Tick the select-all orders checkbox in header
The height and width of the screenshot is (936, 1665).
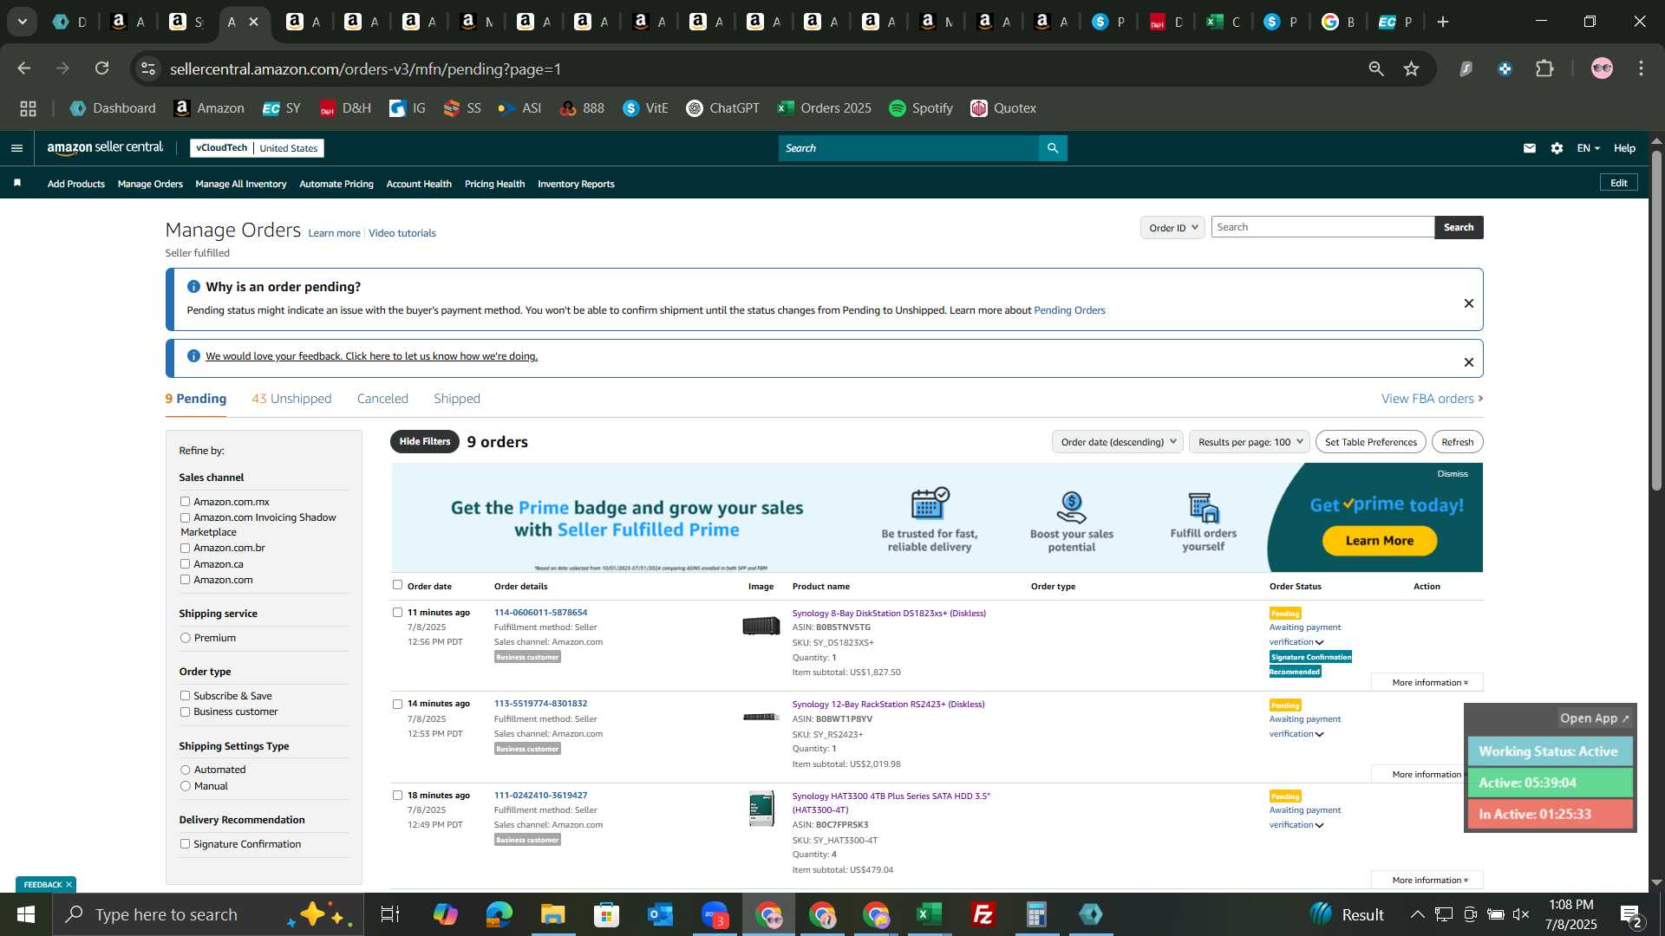click(397, 585)
